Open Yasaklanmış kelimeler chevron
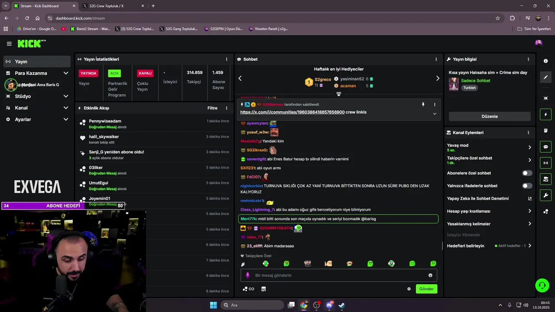 [x=529, y=224]
